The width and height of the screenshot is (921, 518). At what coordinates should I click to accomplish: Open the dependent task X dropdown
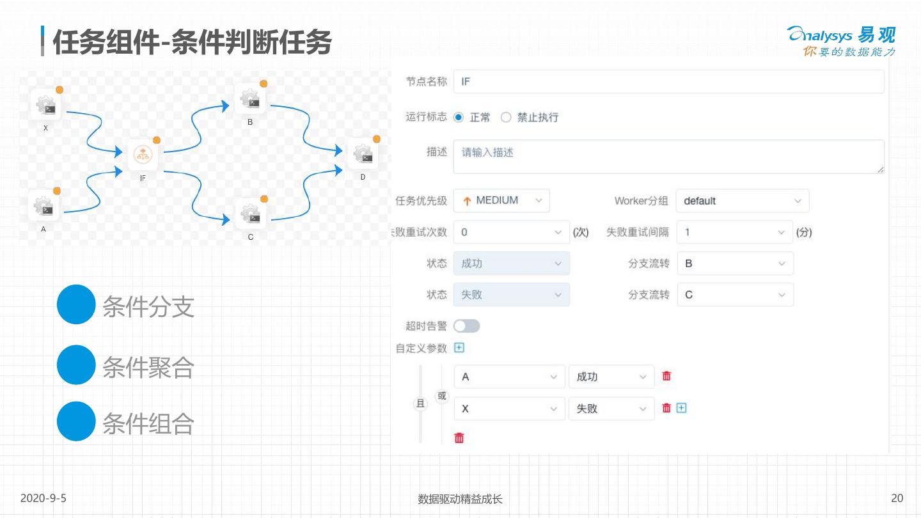[x=509, y=408]
